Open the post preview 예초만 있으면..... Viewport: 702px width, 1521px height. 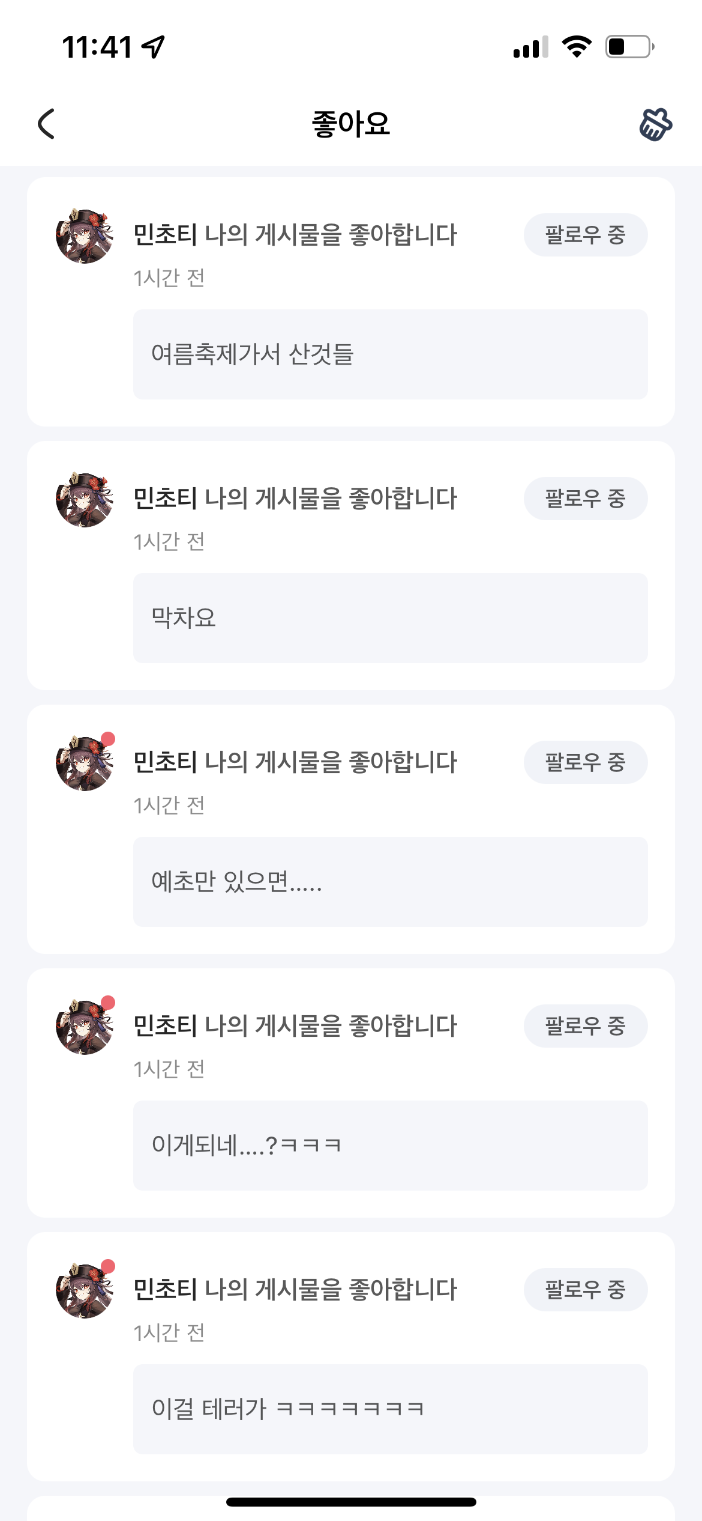(x=390, y=882)
